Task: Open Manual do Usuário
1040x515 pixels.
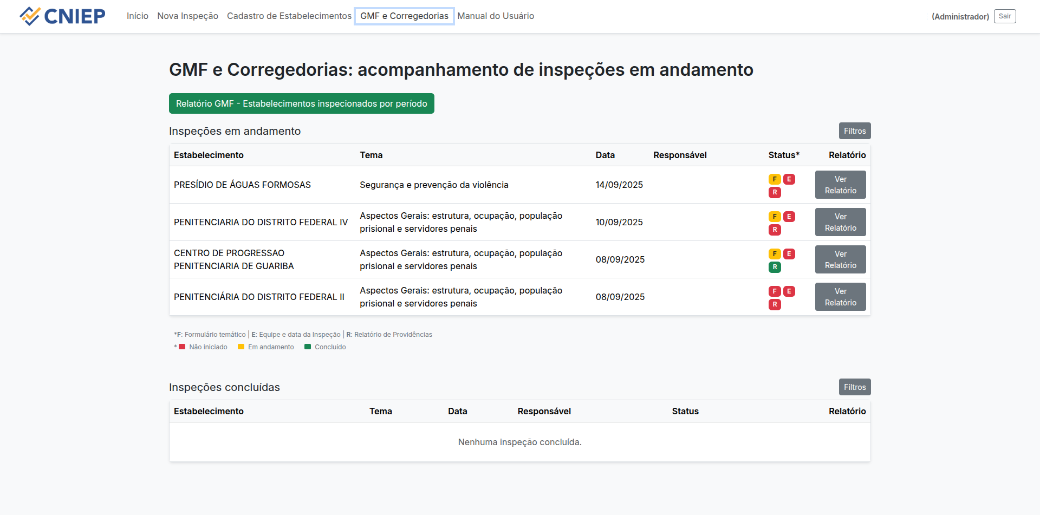Action: (x=496, y=16)
